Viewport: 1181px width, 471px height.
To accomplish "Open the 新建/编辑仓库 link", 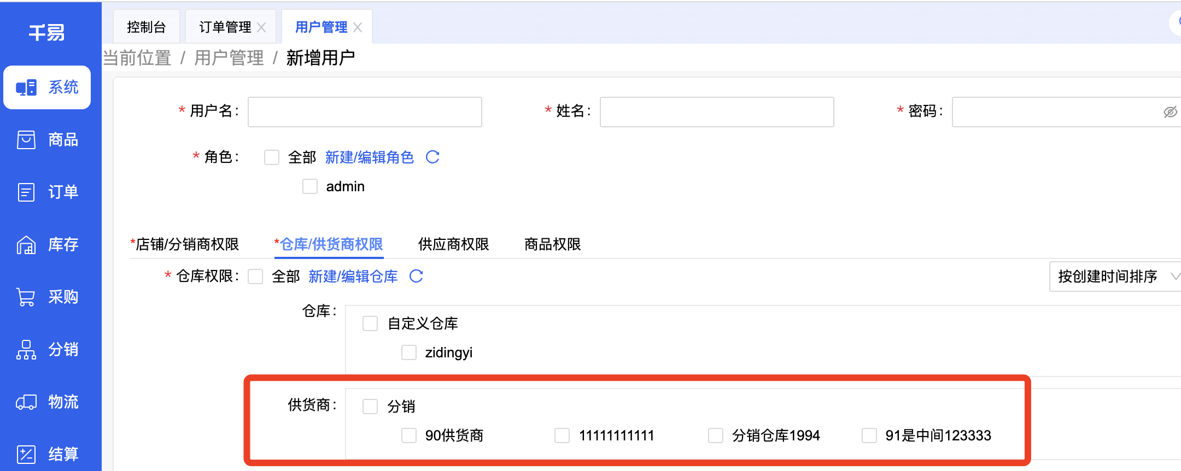I will pos(353,276).
